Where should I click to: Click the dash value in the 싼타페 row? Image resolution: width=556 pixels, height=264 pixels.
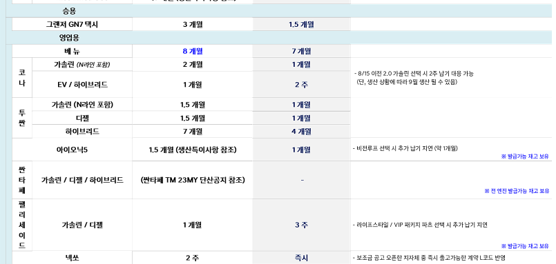click(302, 180)
